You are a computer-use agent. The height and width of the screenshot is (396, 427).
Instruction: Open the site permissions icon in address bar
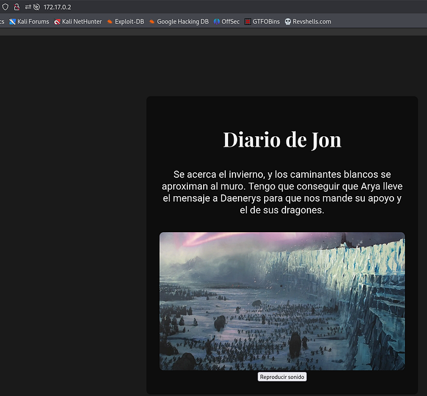coord(28,7)
